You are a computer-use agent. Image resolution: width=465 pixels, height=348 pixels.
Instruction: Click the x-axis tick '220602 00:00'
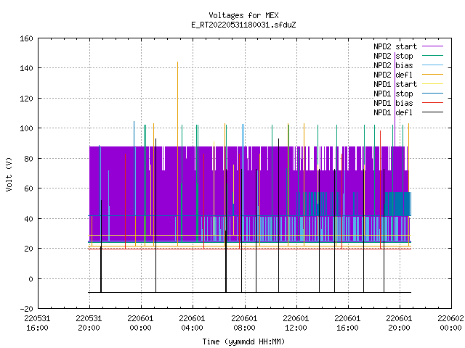pos(450,323)
